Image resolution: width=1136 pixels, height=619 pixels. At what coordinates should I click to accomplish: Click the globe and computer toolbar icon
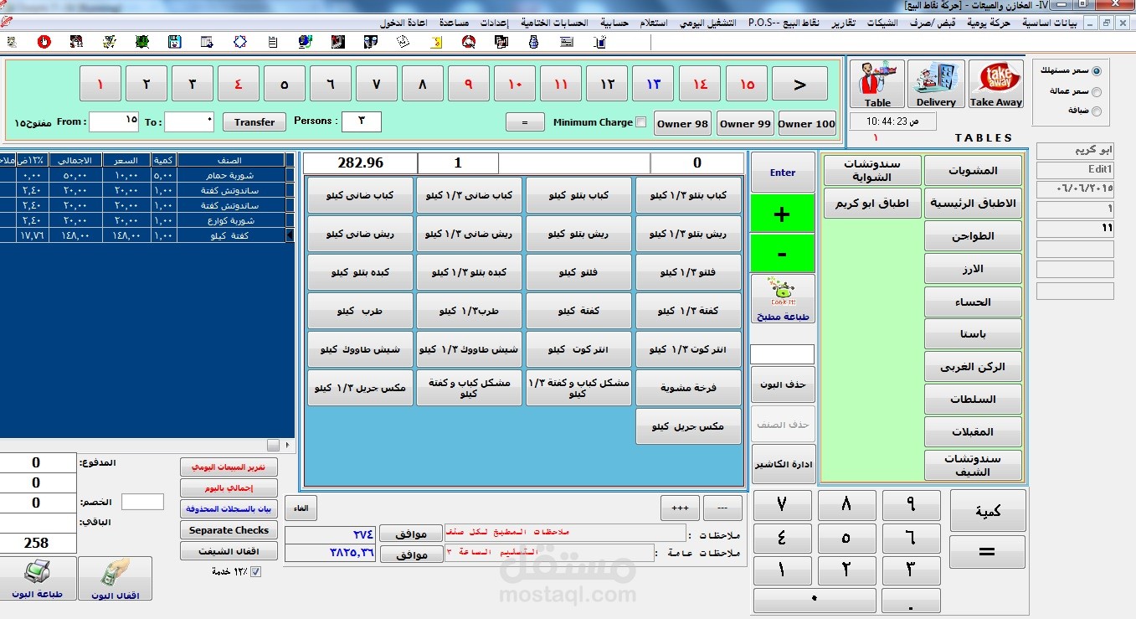click(306, 41)
